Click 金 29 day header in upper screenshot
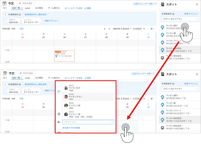Viewport: 201px width, 144px height. 127,36
